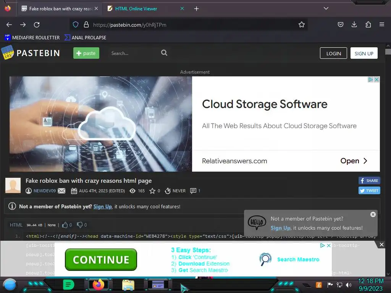Click the Pastebin search magnifier icon
The image size is (391, 293).
tap(164, 53)
